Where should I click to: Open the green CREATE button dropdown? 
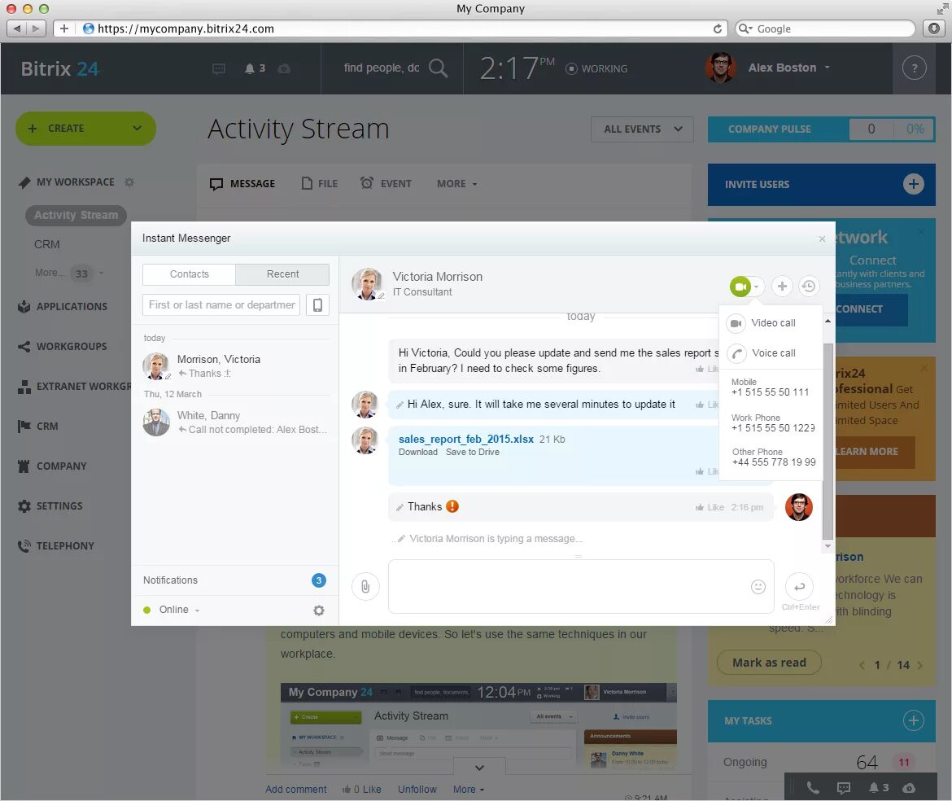pos(138,128)
